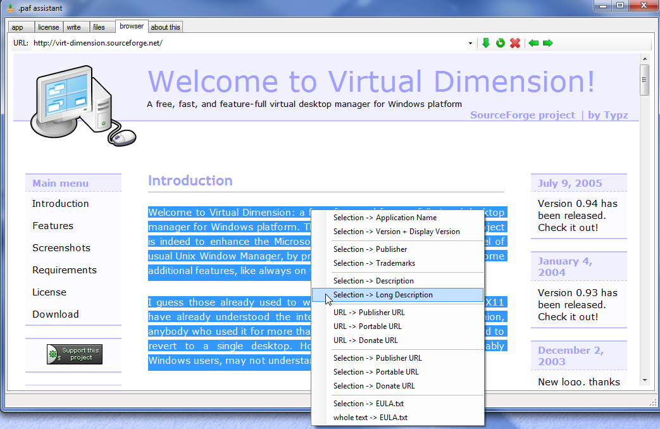
Task: Choose Selection -> Portable URL
Action: (x=397, y=372)
